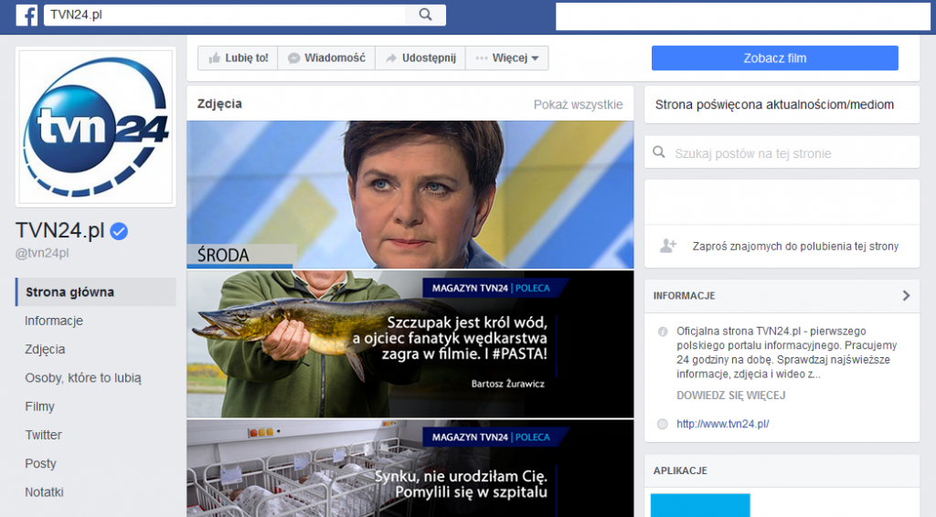
Task: Click the invite friends person-plus icon
Action: click(x=668, y=246)
